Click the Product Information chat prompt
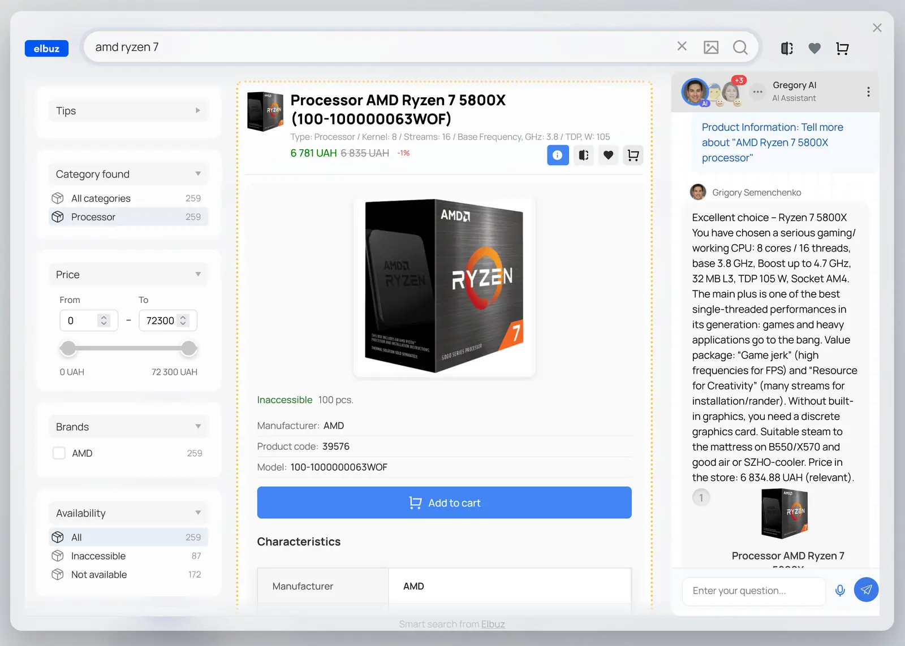The image size is (905, 646). coord(773,142)
